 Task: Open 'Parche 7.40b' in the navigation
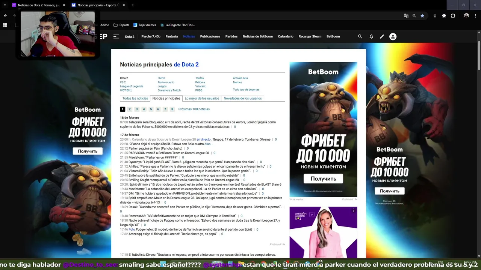(151, 36)
